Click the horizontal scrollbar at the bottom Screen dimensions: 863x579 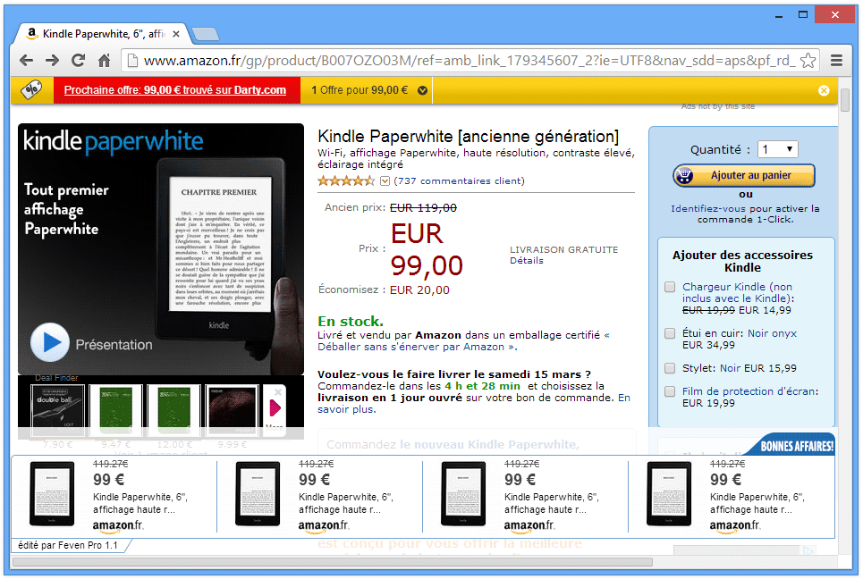pyautogui.click(x=333, y=562)
